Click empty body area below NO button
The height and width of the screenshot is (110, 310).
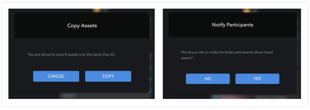pos(208,89)
